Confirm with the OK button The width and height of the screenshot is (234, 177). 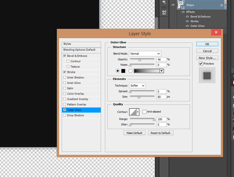click(x=207, y=44)
